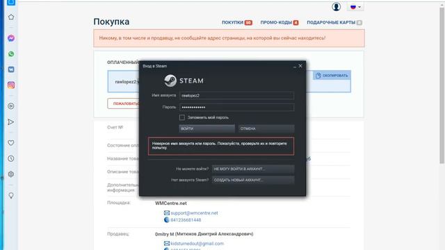
Task: Switch to the ПОКУПКИ tab
Action: pyautogui.click(x=236, y=22)
